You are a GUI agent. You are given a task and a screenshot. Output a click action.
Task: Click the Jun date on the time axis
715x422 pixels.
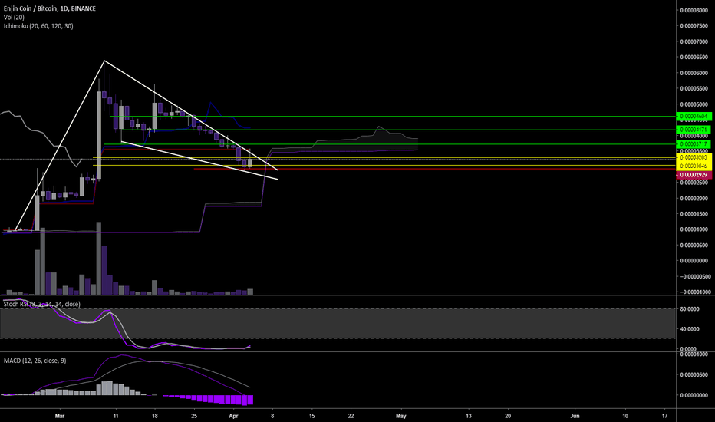coord(575,416)
